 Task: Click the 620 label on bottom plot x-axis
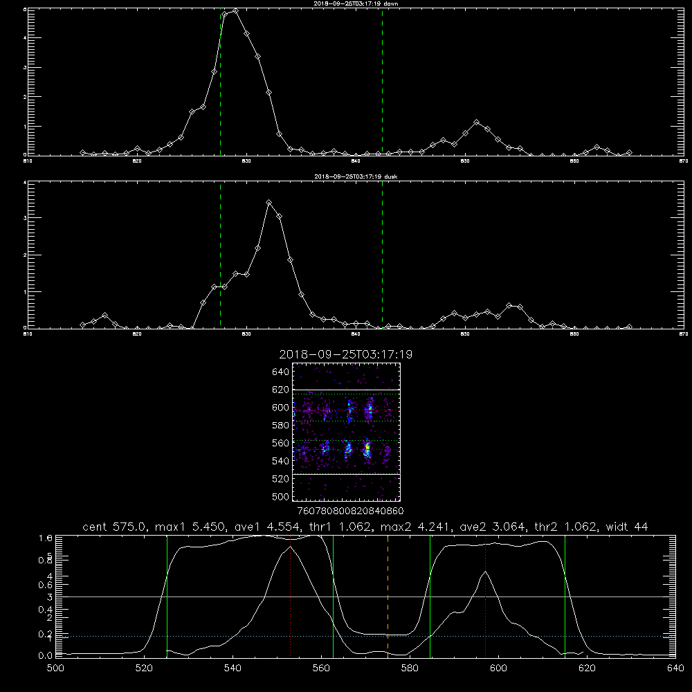[x=587, y=668]
